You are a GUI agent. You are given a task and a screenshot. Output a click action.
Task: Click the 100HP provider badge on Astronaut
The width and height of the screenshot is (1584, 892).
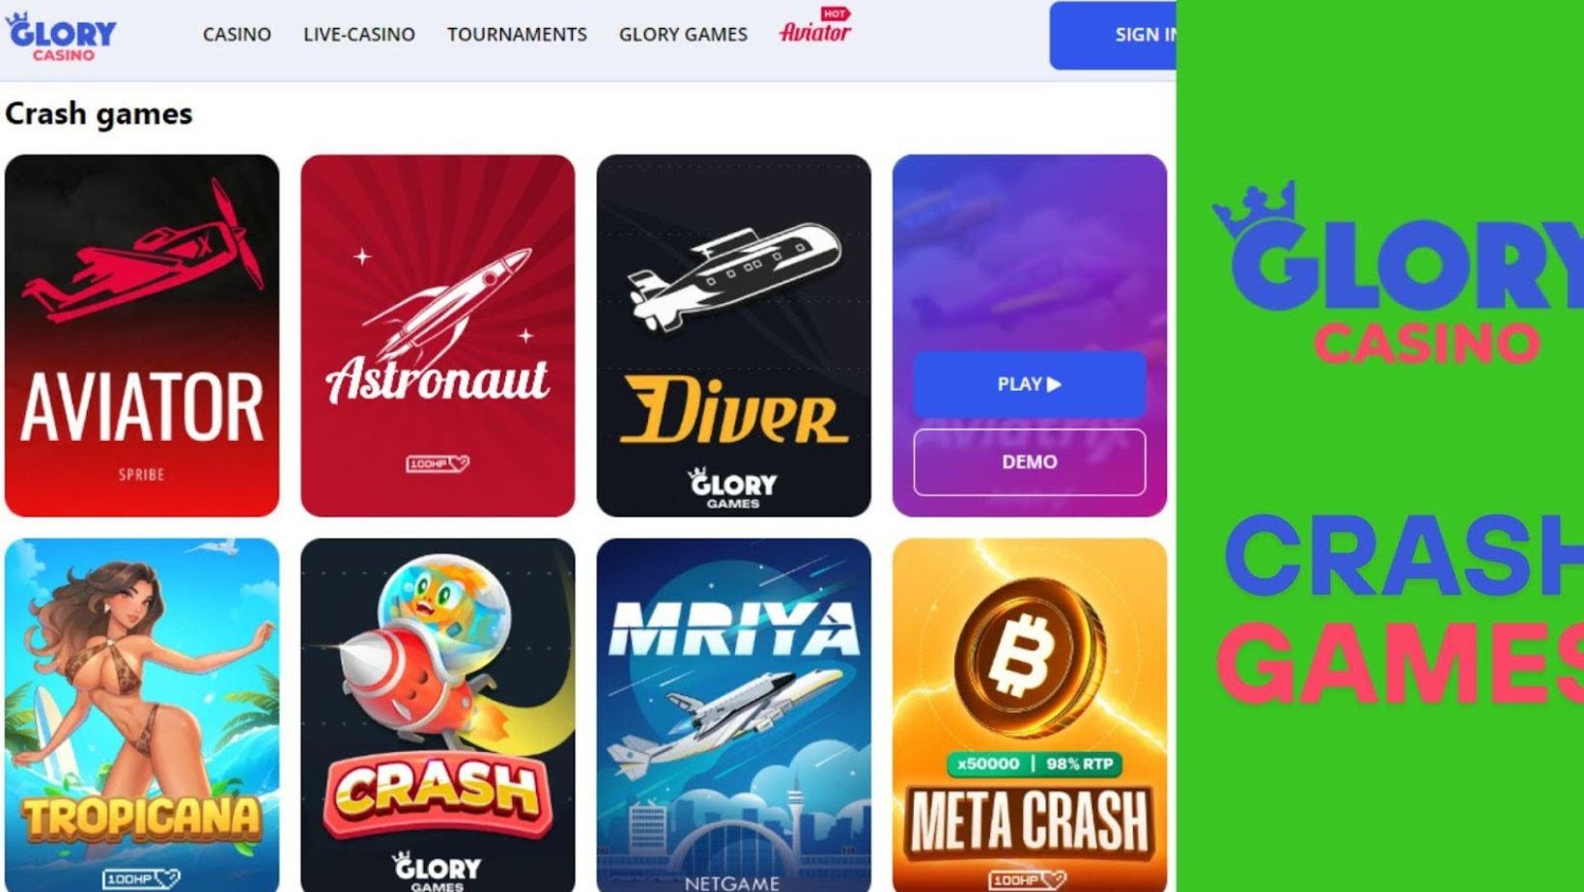click(x=438, y=463)
